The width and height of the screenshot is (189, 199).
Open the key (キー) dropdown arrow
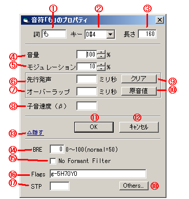110,34
